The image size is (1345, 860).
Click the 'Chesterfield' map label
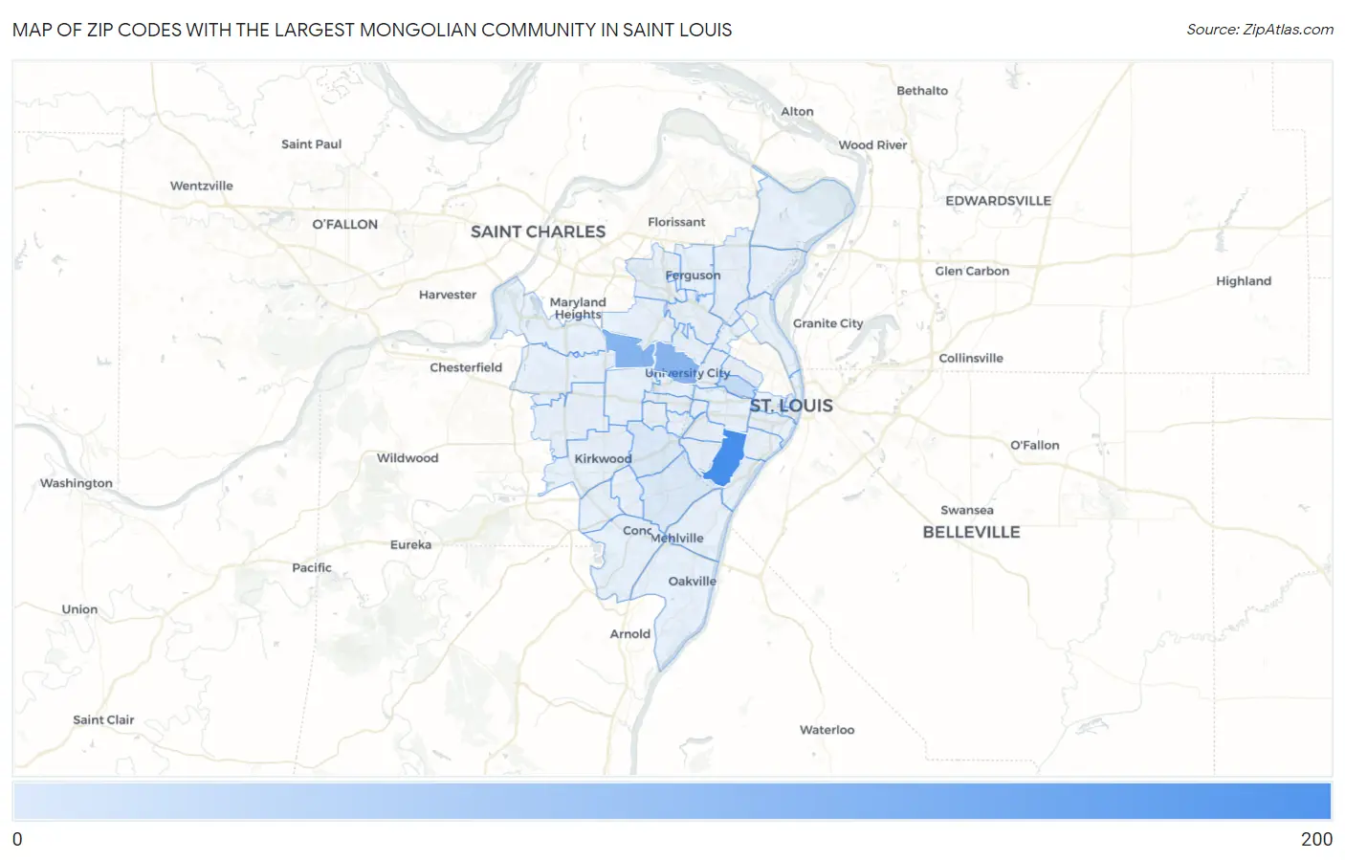(x=466, y=367)
